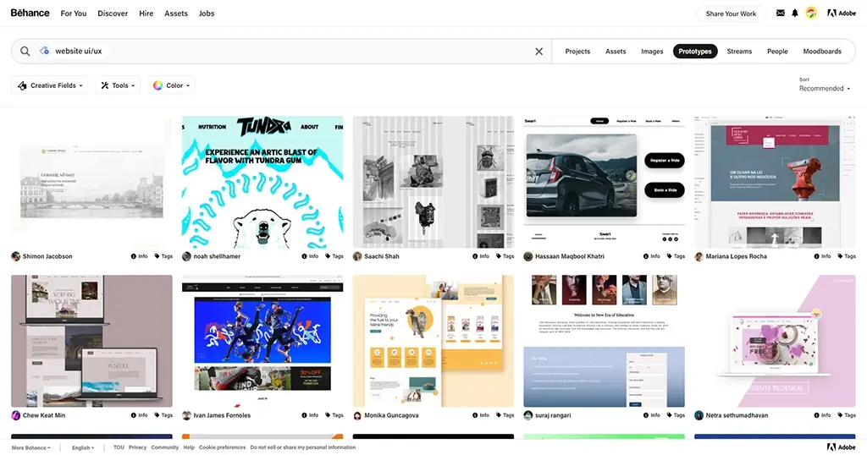Screen dimensions: 867x455
Task: Open the Tundra gum prototype thumbnail
Action: 262,182
